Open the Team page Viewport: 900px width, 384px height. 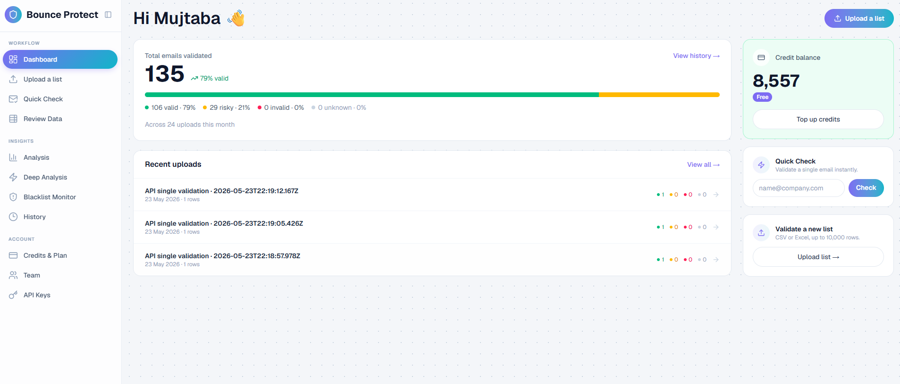click(x=60, y=275)
